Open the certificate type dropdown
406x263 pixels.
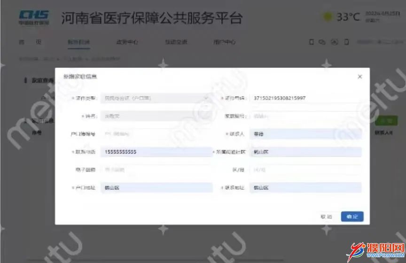tap(156, 98)
